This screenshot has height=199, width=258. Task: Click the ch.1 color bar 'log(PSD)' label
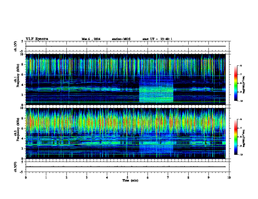click(244, 85)
